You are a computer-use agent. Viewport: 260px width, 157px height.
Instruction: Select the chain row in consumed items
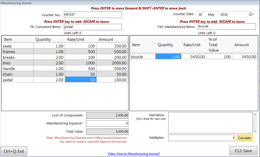click(x=65, y=74)
